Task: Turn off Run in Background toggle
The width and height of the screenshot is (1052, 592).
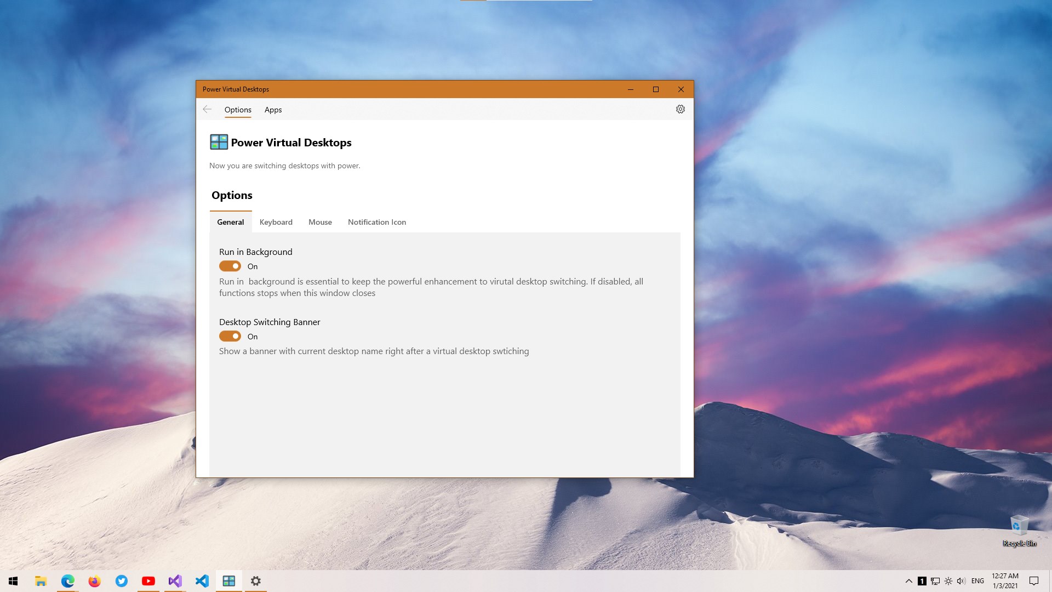Action: (230, 266)
